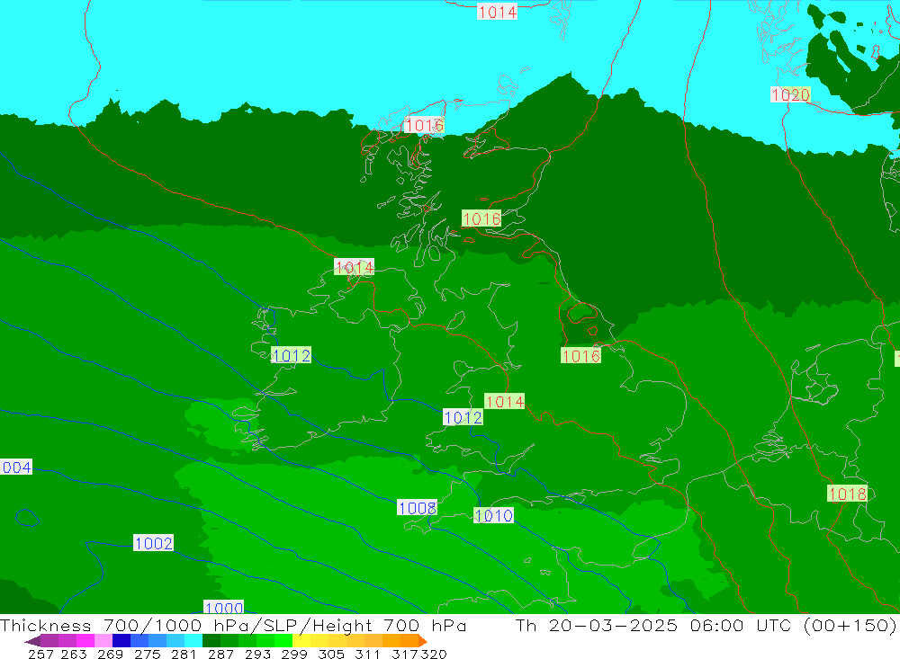Click the 1012 label over western Ireland
The height and width of the screenshot is (659, 900).
(x=291, y=356)
